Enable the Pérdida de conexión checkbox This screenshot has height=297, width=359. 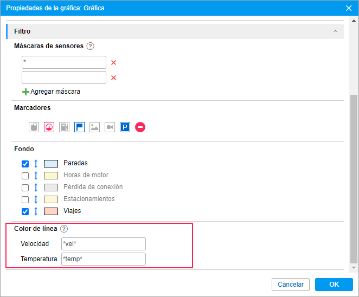tap(25, 188)
